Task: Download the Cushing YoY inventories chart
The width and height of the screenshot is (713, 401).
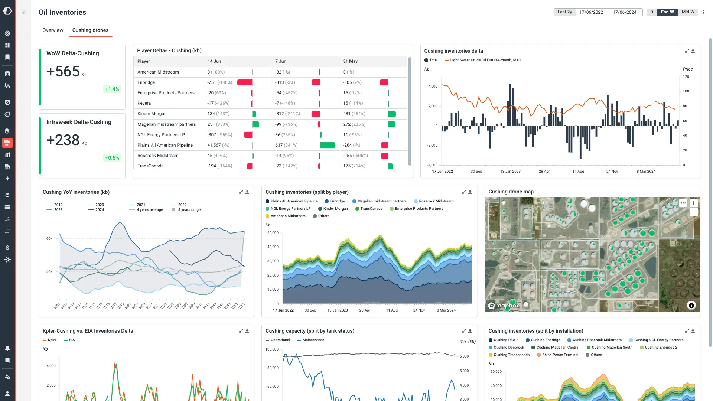Action: tap(247, 192)
